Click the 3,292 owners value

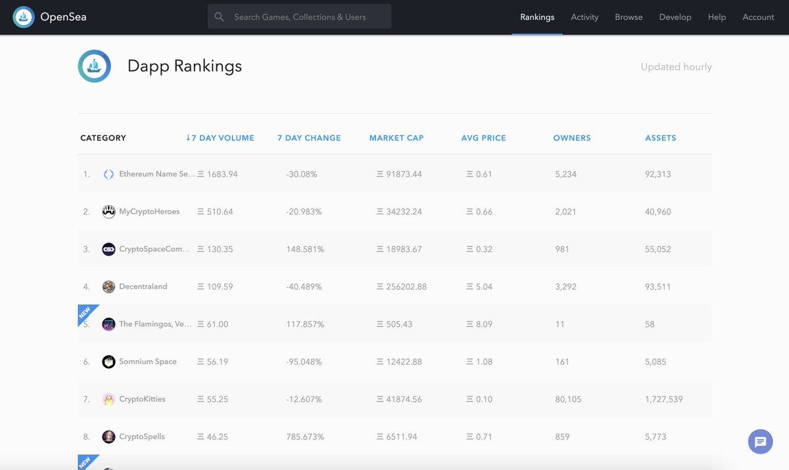point(565,287)
